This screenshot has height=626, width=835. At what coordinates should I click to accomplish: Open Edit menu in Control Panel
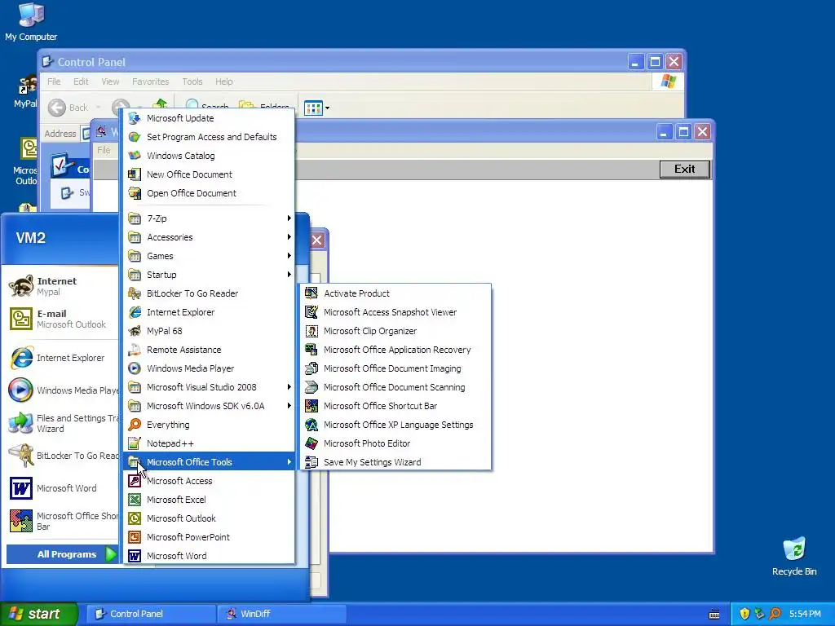tap(81, 82)
